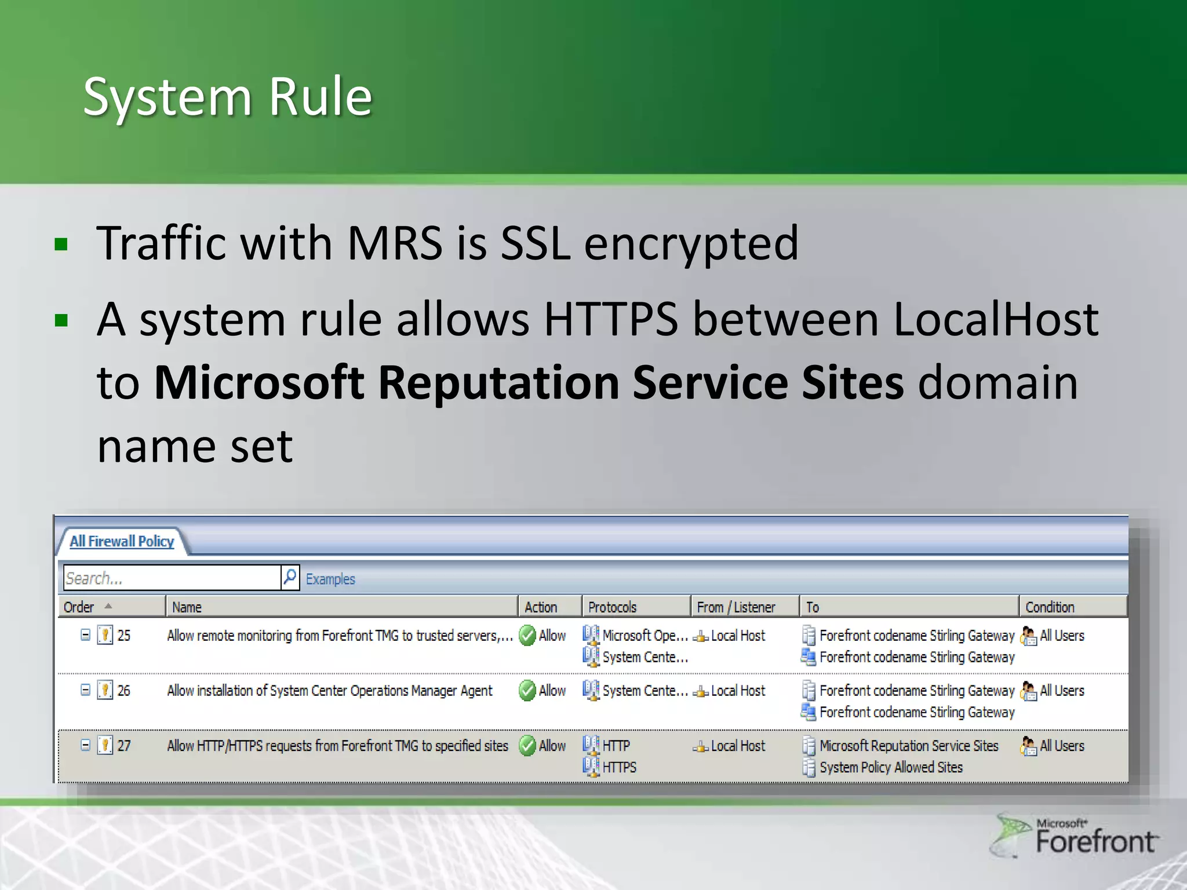
Task: Sort by the Action column header
Action: coord(550,607)
